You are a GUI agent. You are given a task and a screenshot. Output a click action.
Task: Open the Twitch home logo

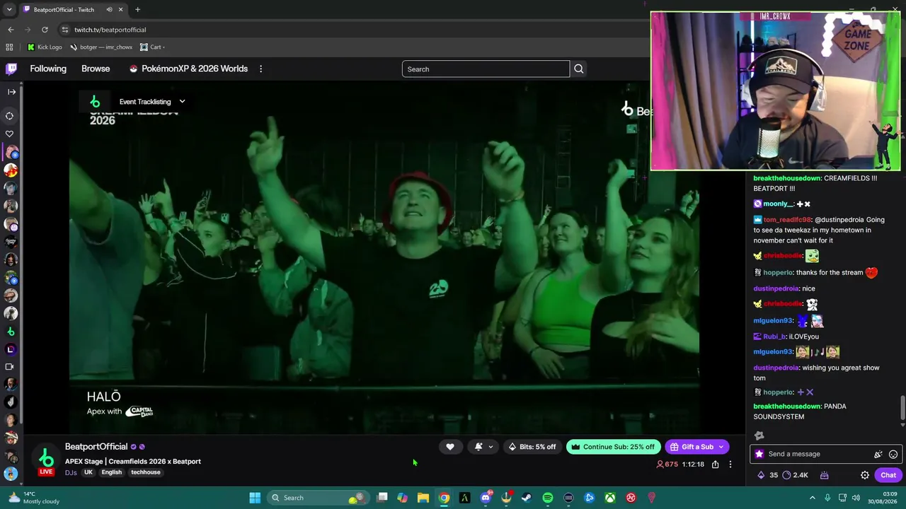click(11, 69)
